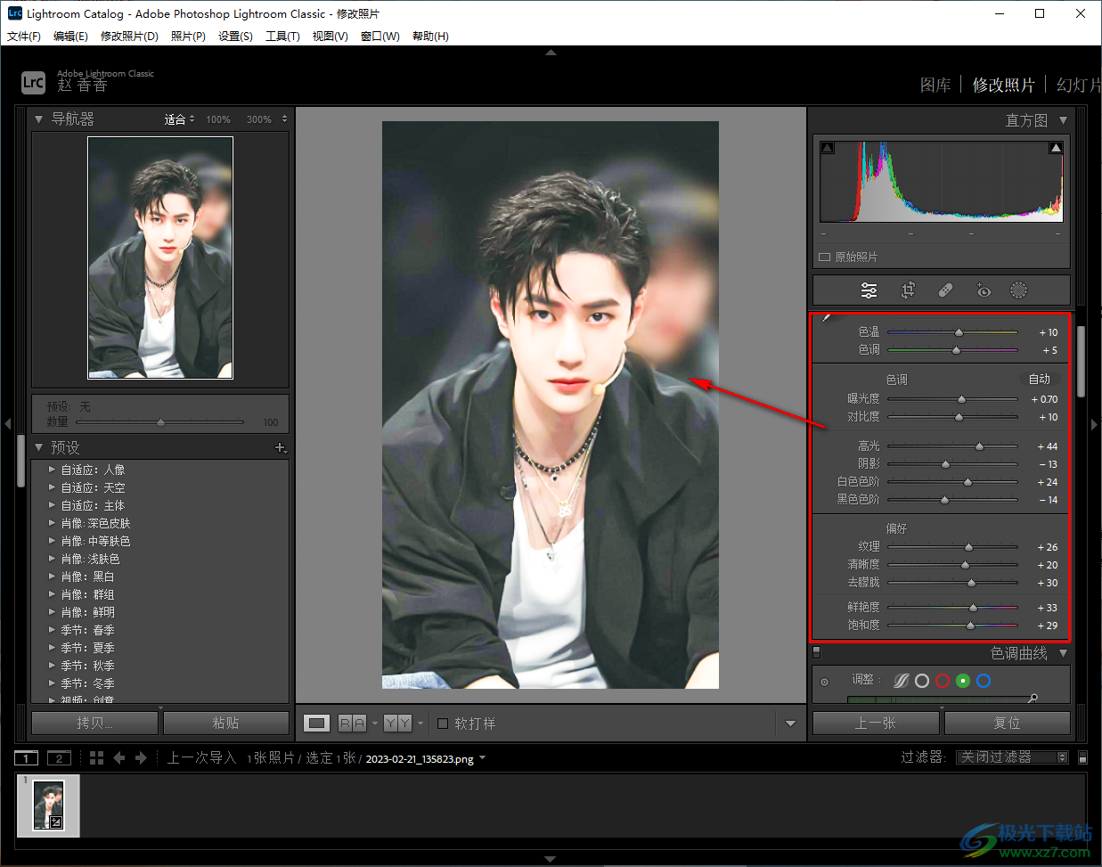Toggle shadow clipping indicator in histogram

[828, 148]
